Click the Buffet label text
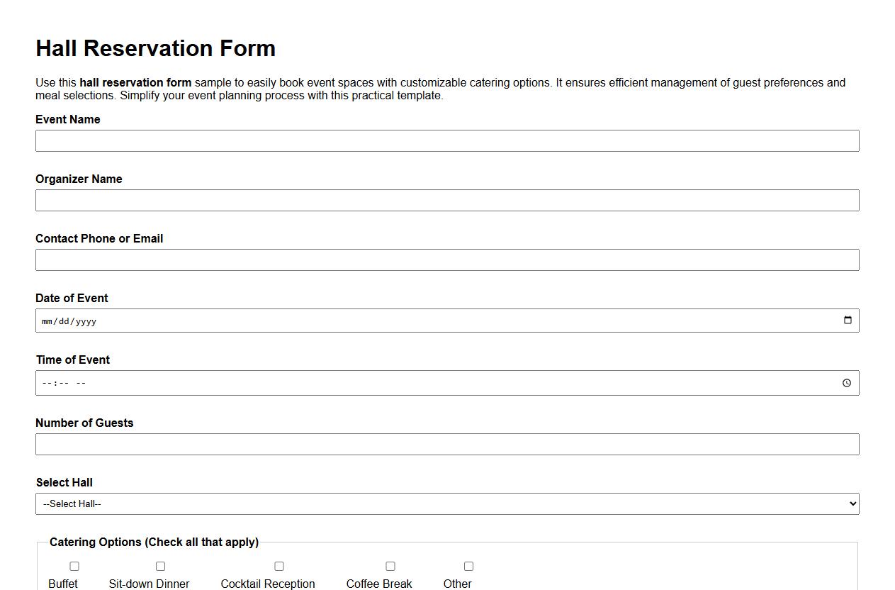This screenshot has height=590, width=895. click(x=62, y=584)
